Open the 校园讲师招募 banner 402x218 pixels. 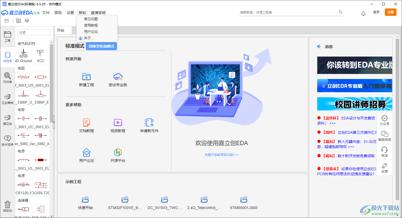point(355,104)
